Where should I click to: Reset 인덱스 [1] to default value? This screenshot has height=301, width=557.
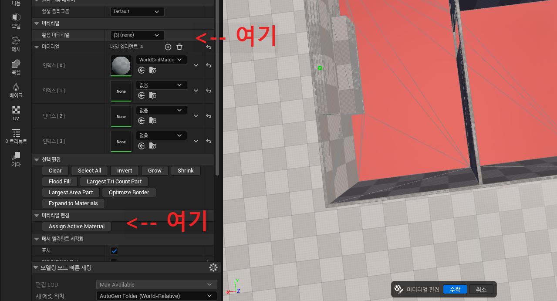(209, 91)
